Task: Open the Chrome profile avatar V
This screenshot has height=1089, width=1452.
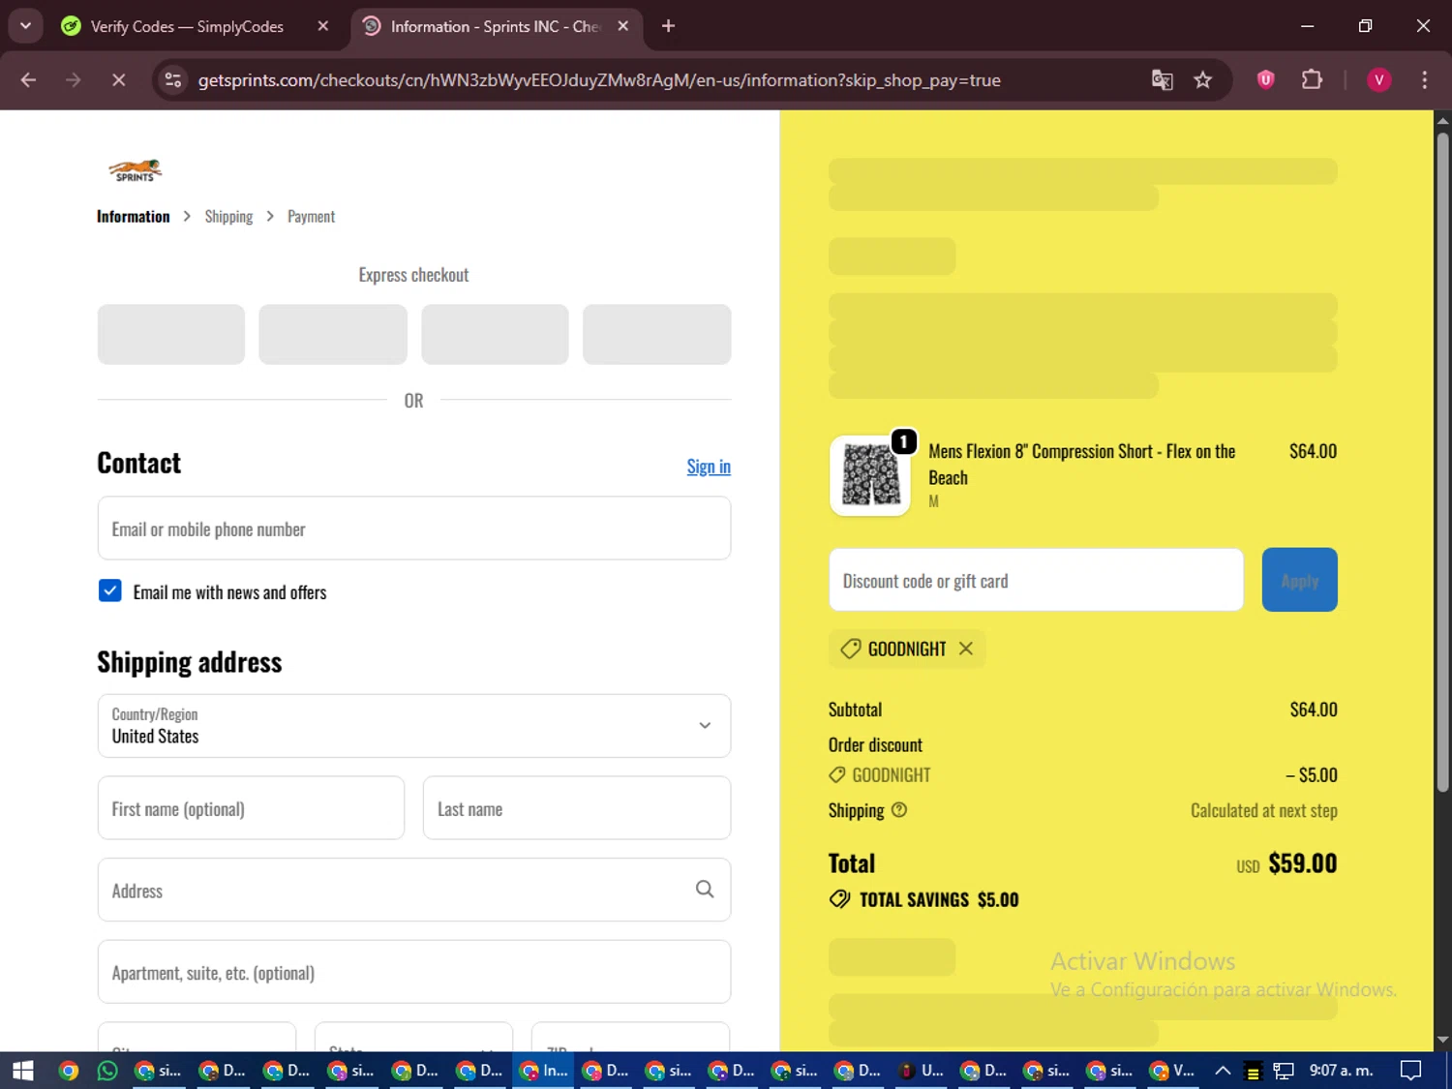Action: 1378,80
